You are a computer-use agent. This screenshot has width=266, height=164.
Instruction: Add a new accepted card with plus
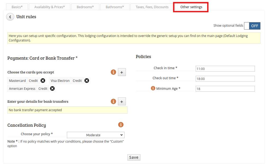pos(122,72)
